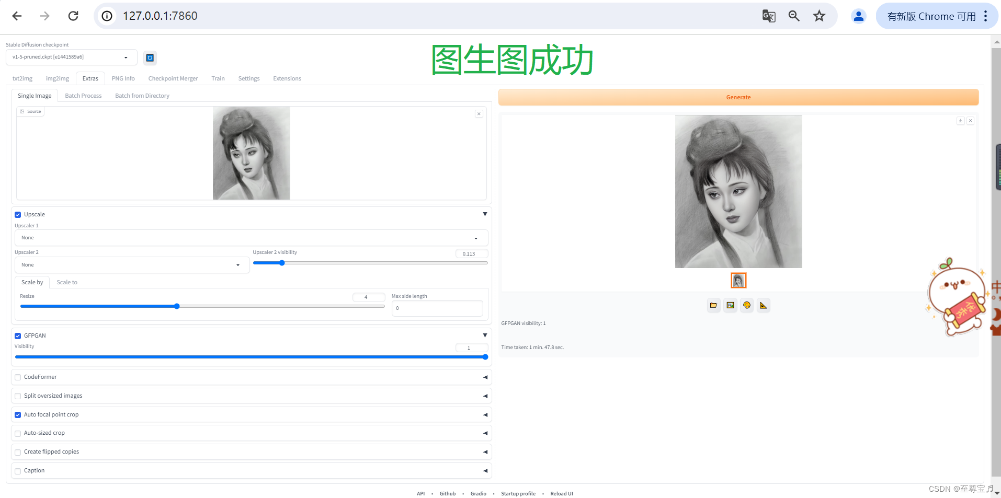Remove source image with X icon
This screenshot has width=1001, height=498.
479,114
